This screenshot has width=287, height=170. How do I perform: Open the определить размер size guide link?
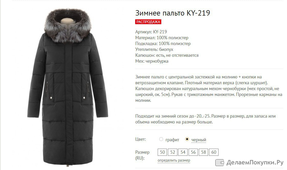(x=174, y=161)
